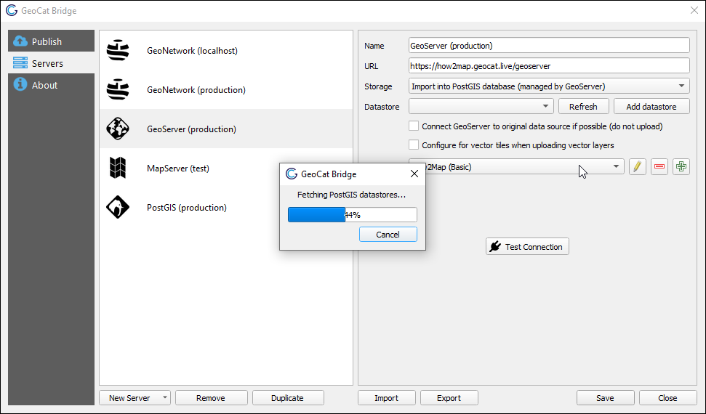
Task: Select the GeoServer (production) diamond icon
Action: [x=118, y=129]
